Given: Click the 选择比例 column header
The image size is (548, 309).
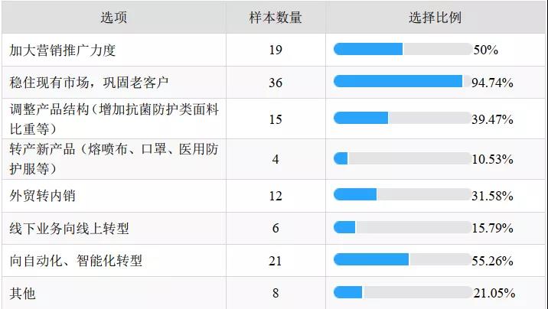Looking at the screenshot, I should pyautogui.click(x=435, y=17).
